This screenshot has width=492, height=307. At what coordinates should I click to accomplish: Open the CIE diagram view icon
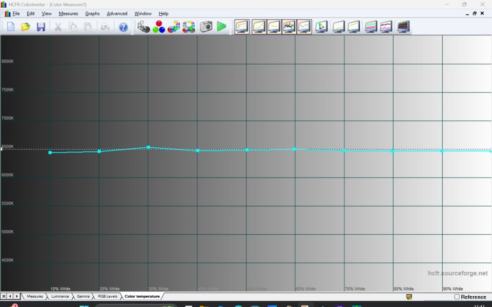tap(322, 27)
